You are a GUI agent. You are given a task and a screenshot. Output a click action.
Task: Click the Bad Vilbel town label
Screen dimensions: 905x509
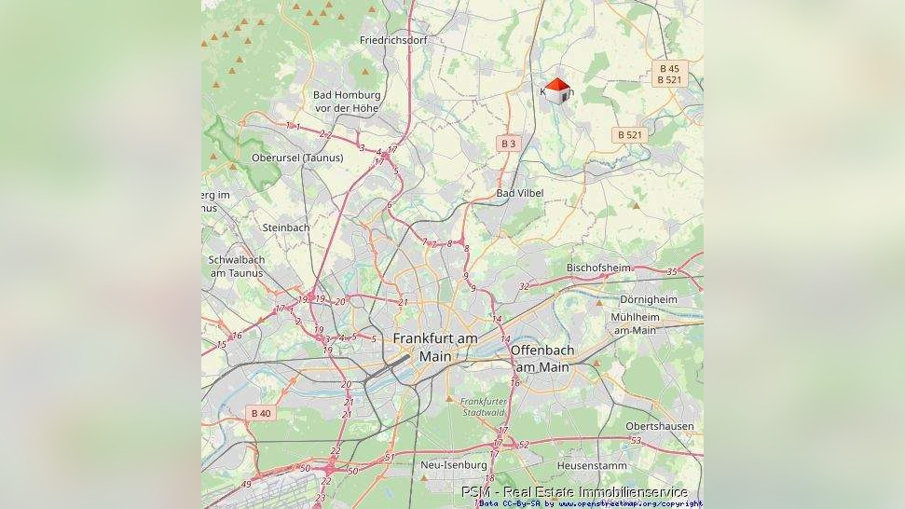point(520,193)
